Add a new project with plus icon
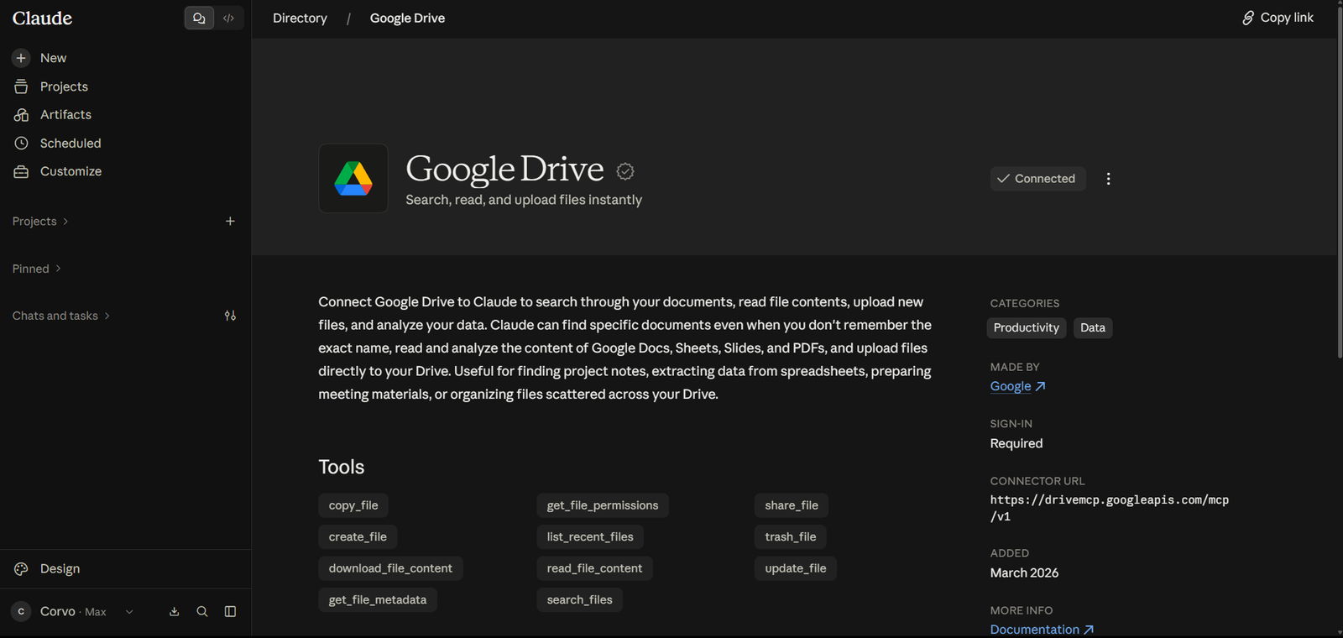Image resolution: width=1343 pixels, height=638 pixels. point(230,221)
